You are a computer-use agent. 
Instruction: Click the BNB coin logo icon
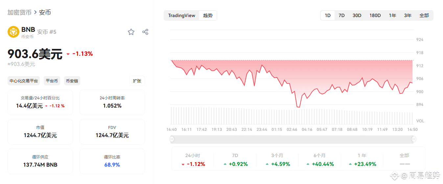pos(13,32)
